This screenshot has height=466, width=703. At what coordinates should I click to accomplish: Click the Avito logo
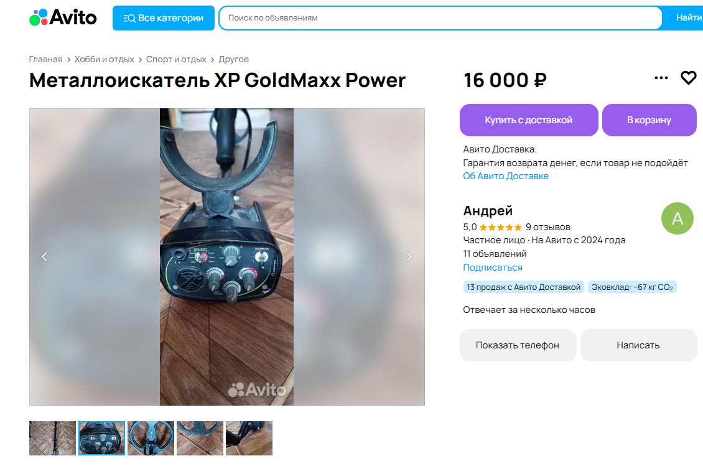coord(63,17)
